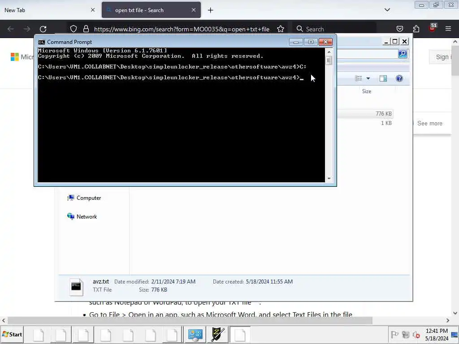Viewport: 459px width, 344px height.
Task: Show site security info via padlock
Action: 86,29
